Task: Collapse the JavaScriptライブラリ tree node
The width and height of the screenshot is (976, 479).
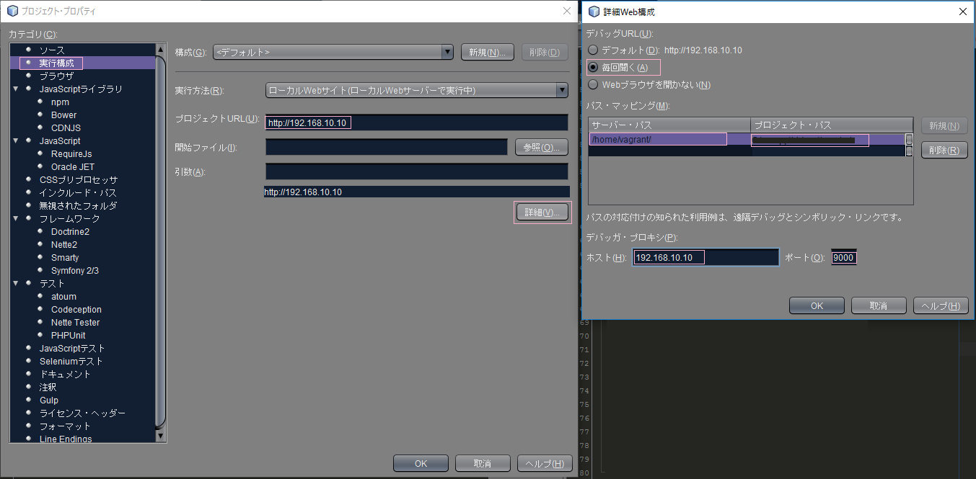Action: tap(16, 89)
